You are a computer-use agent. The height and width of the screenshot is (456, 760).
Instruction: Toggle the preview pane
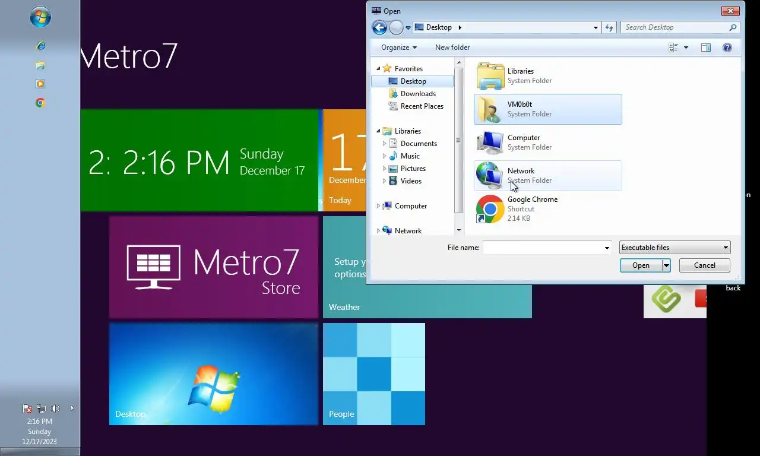pyautogui.click(x=706, y=47)
